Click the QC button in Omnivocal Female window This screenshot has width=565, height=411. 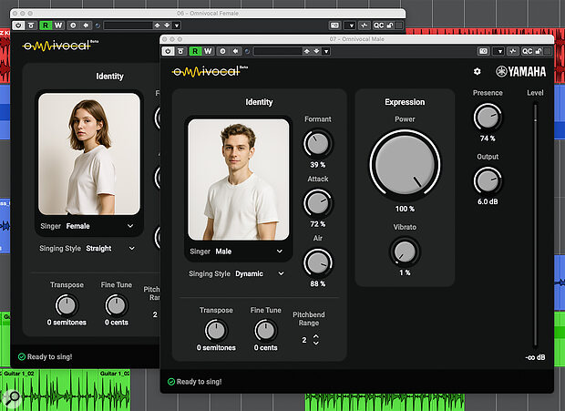coord(378,26)
